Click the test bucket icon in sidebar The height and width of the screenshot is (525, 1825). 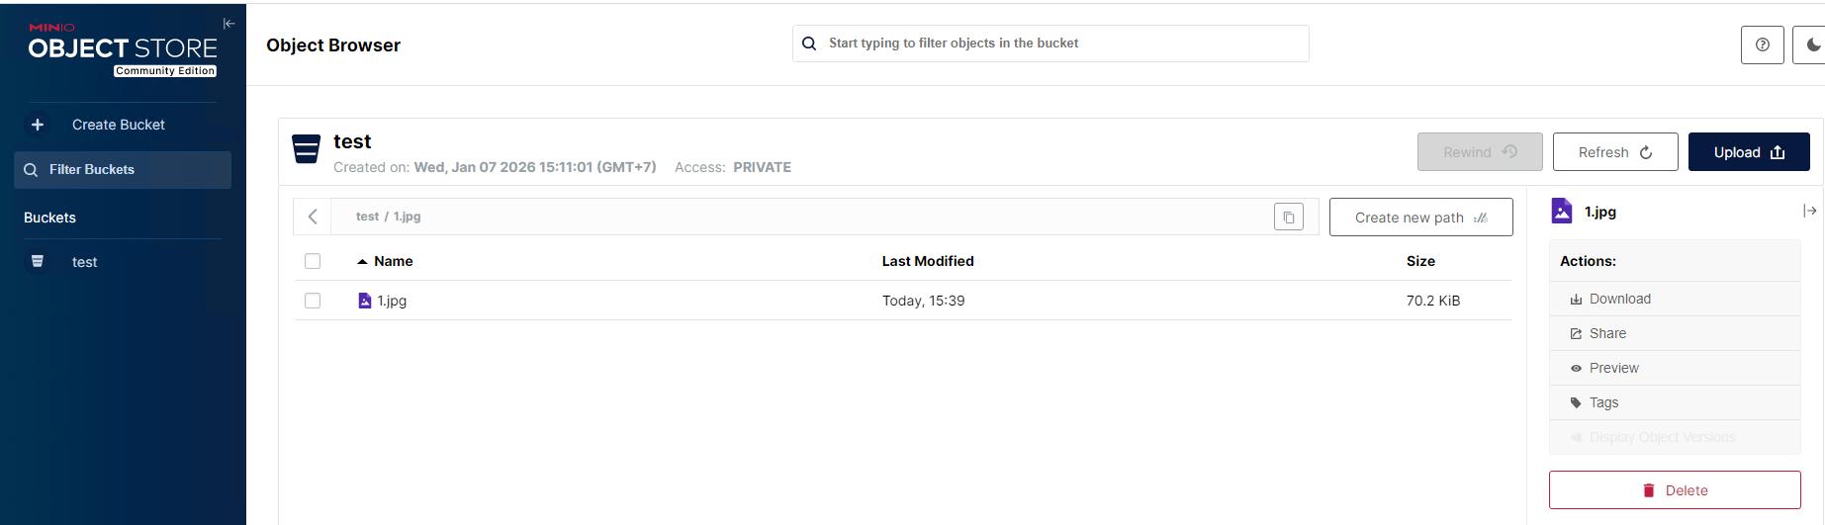(x=38, y=262)
